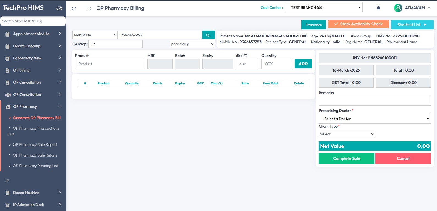Expand the Shortcut List menu
Viewport: 437px width, 211px height.
[x=412, y=25]
